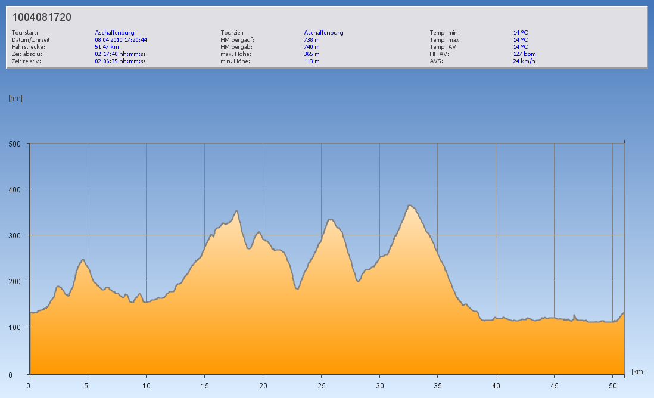Screen dimensions: 654x398
Task: Select the Tourziel value Aschaffenburg
Action: point(323,33)
